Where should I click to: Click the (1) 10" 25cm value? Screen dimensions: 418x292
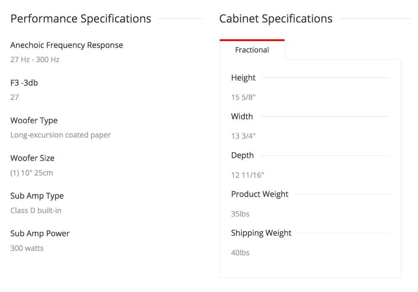[x=32, y=173]
